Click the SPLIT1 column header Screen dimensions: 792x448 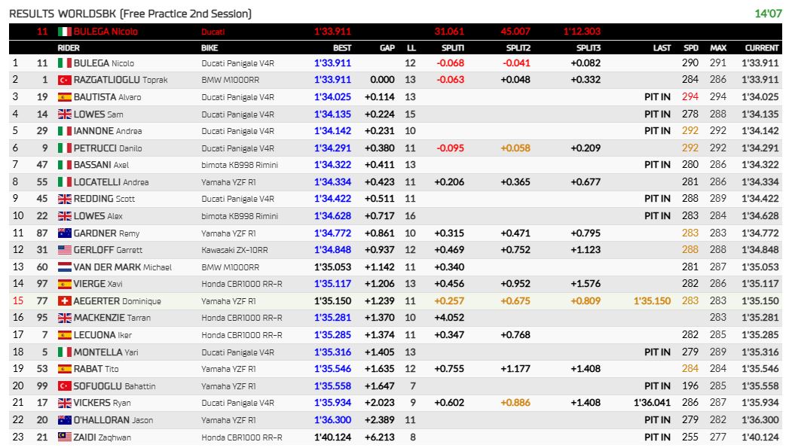pos(453,48)
